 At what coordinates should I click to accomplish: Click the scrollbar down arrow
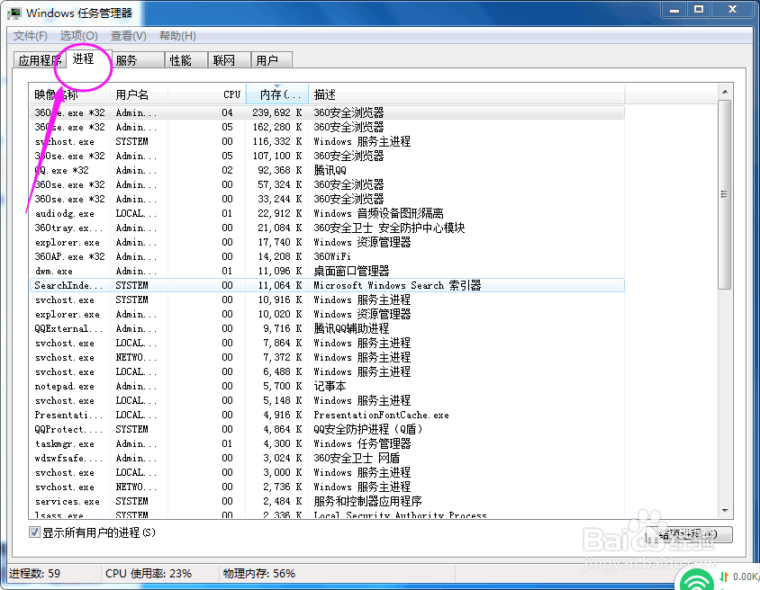[x=725, y=511]
